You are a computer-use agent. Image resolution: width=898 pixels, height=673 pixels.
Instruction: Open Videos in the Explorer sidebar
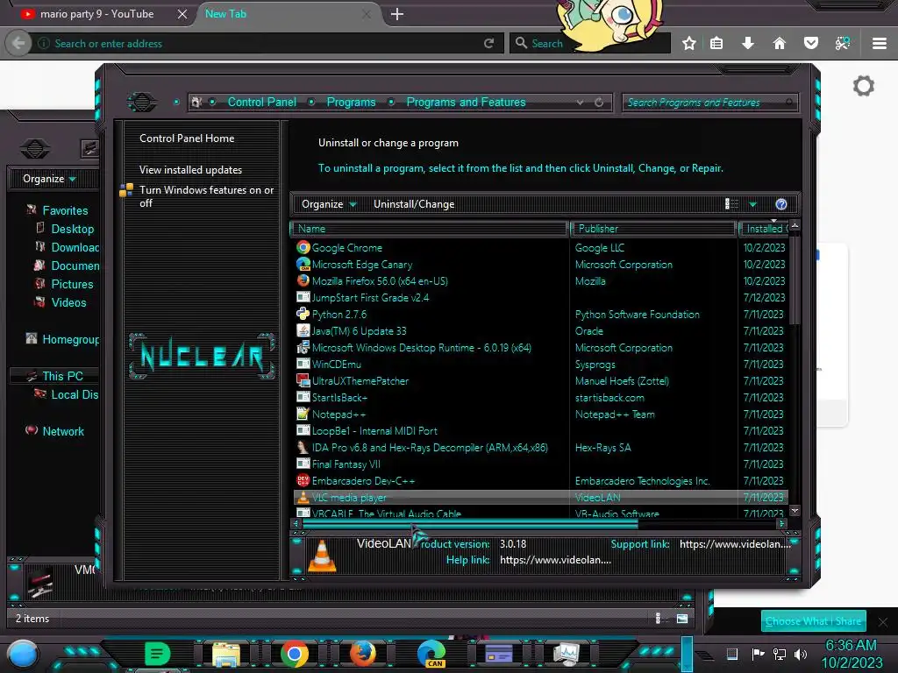tap(68, 302)
